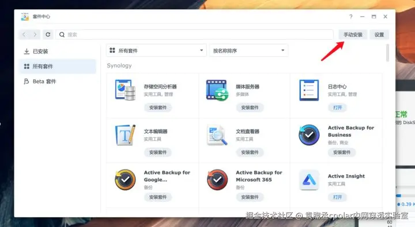The width and height of the screenshot is (415, 227).
Task: Select 所有套件 in the left sidebar
Action: (58, 66)
